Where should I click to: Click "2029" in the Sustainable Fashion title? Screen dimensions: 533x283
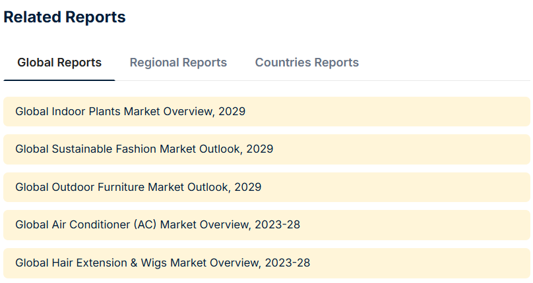[259, 149]
